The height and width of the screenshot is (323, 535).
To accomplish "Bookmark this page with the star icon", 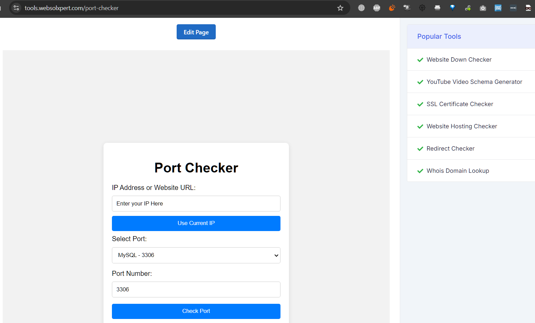I will [x=340, y=8].
